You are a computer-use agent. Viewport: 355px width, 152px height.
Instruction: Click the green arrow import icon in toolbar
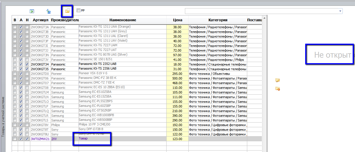(32, 11)
